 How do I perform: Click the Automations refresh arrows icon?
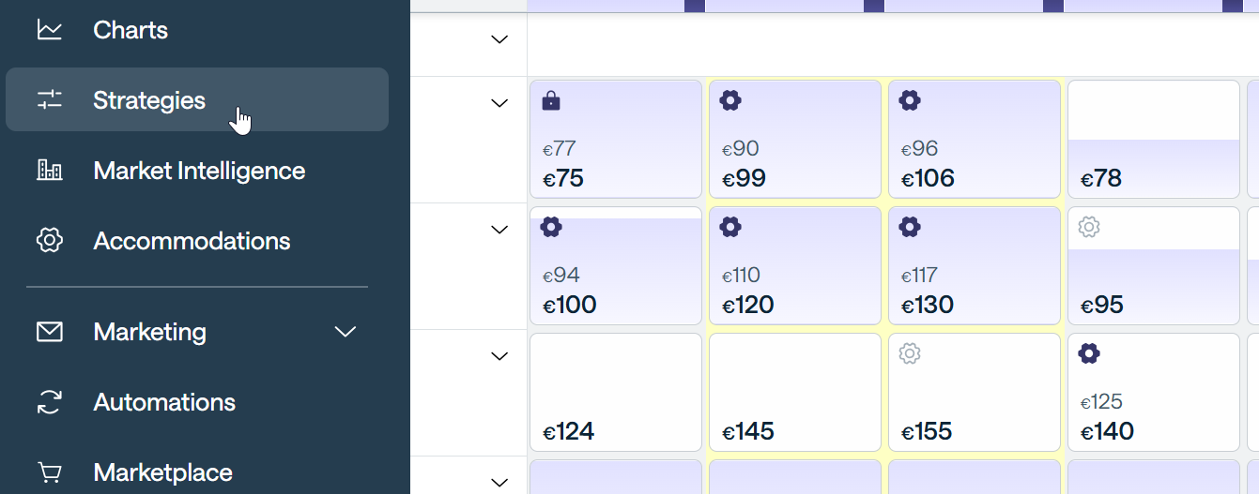[x=49, y=402]
